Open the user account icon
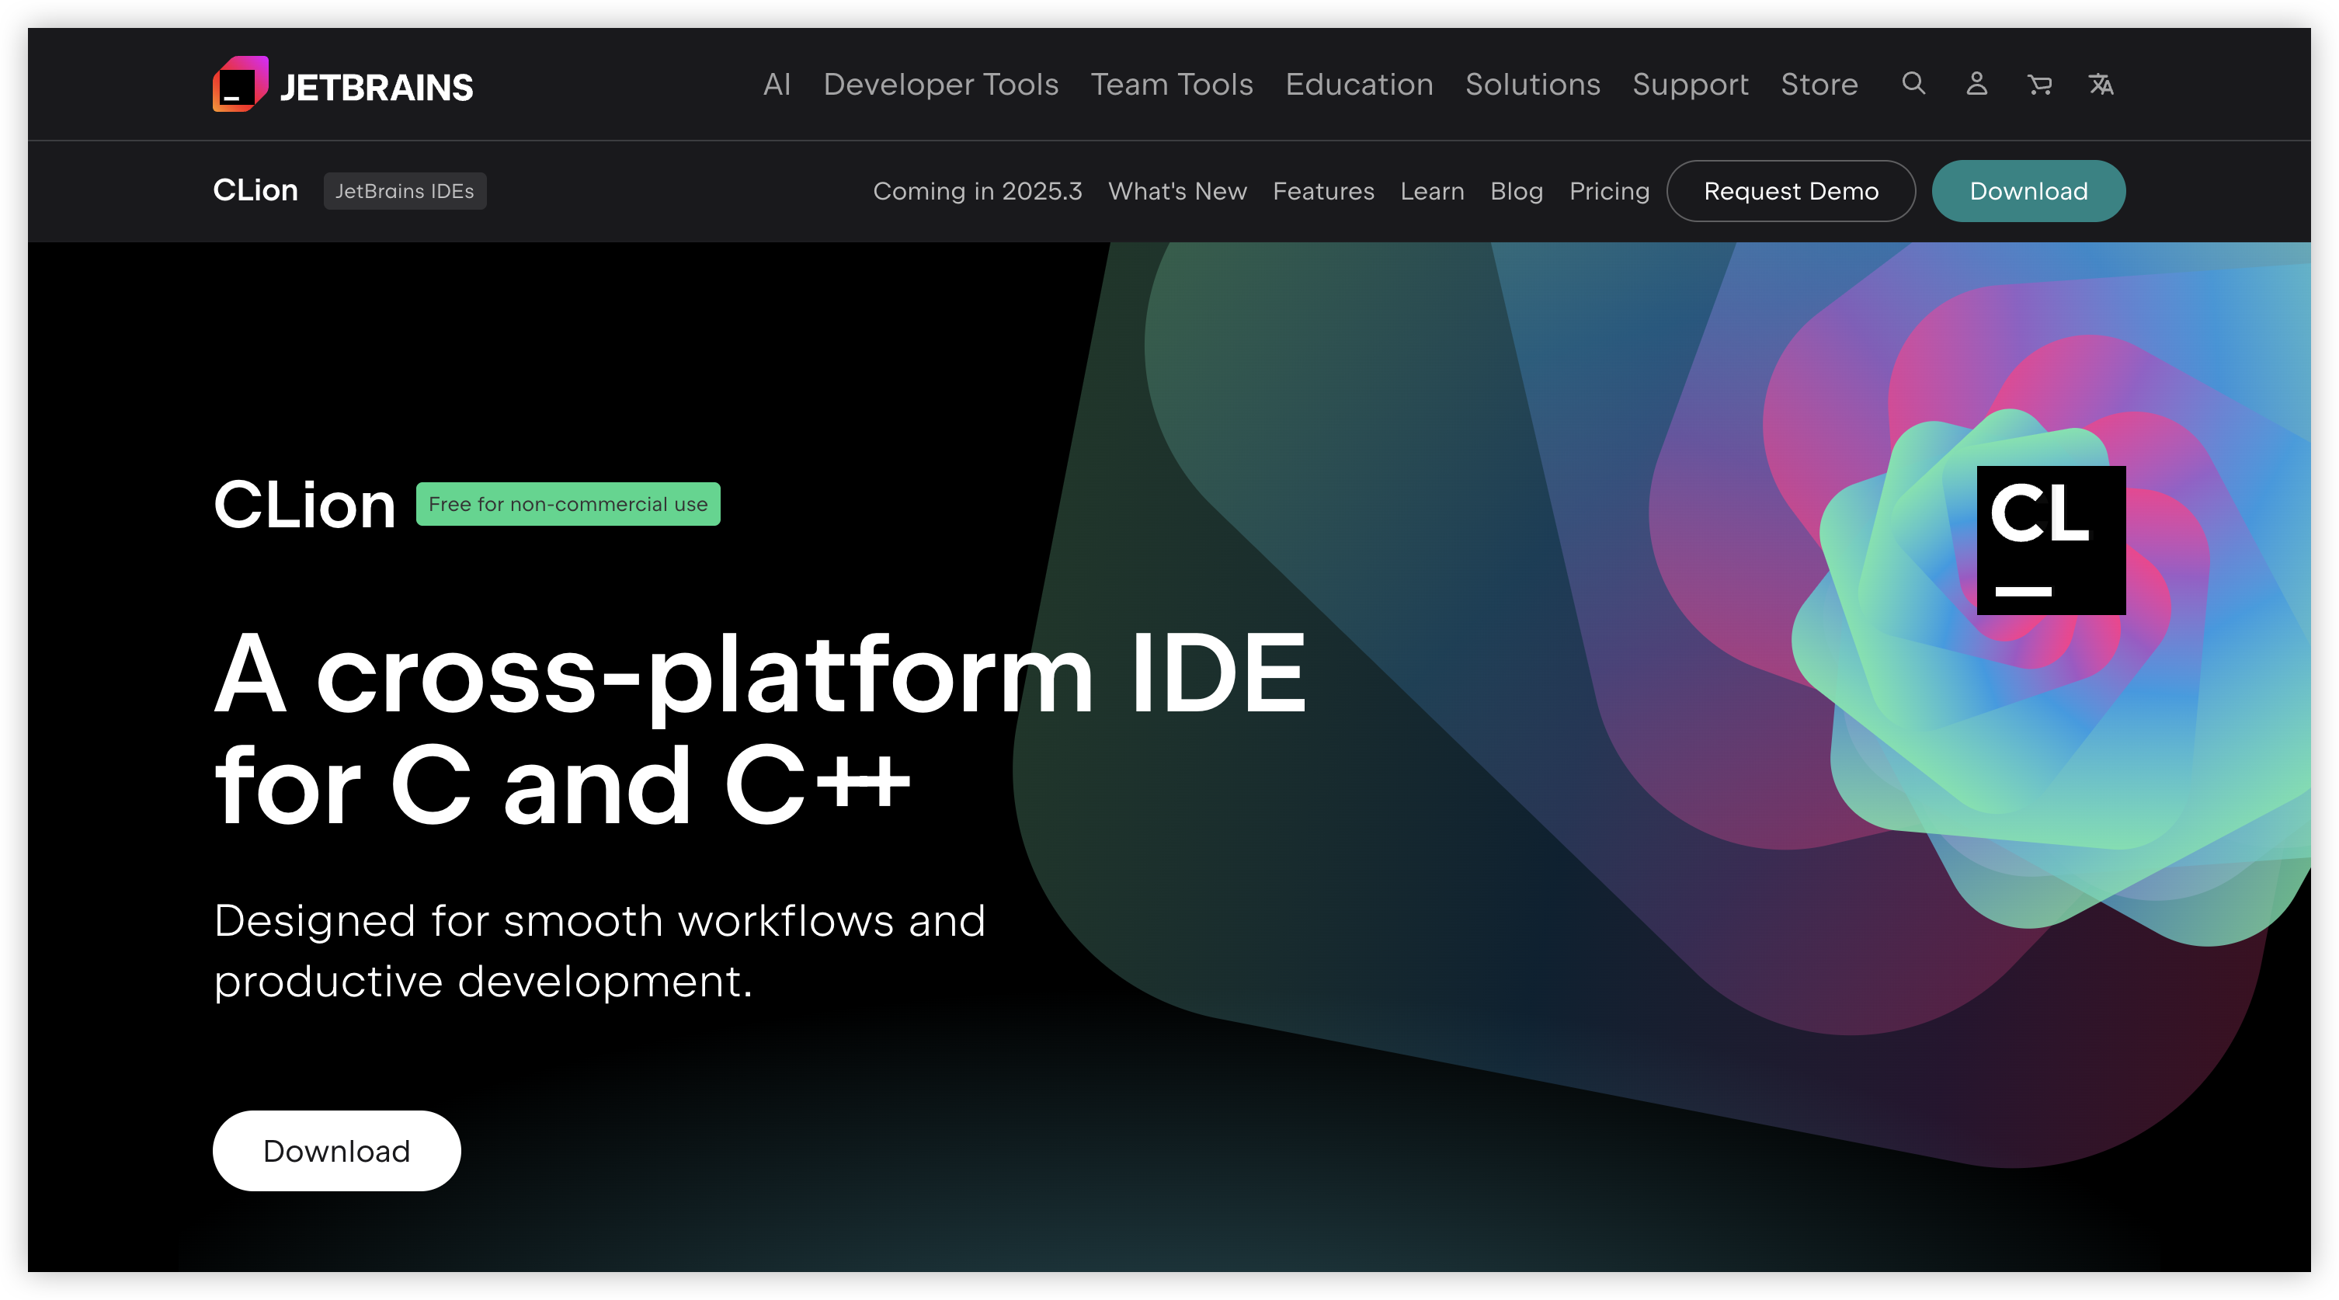The width and height of the screenshot is (2339, 1300). pyautogui.click(x=1976, y=84)
